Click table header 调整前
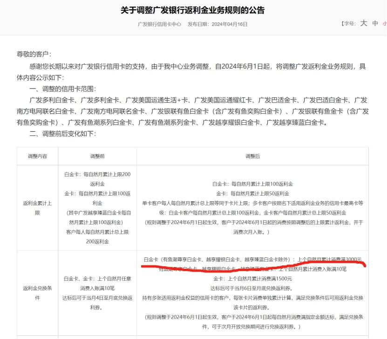 97,156
